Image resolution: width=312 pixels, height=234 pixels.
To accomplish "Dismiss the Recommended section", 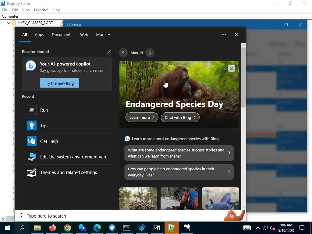I will pos(109,52).
